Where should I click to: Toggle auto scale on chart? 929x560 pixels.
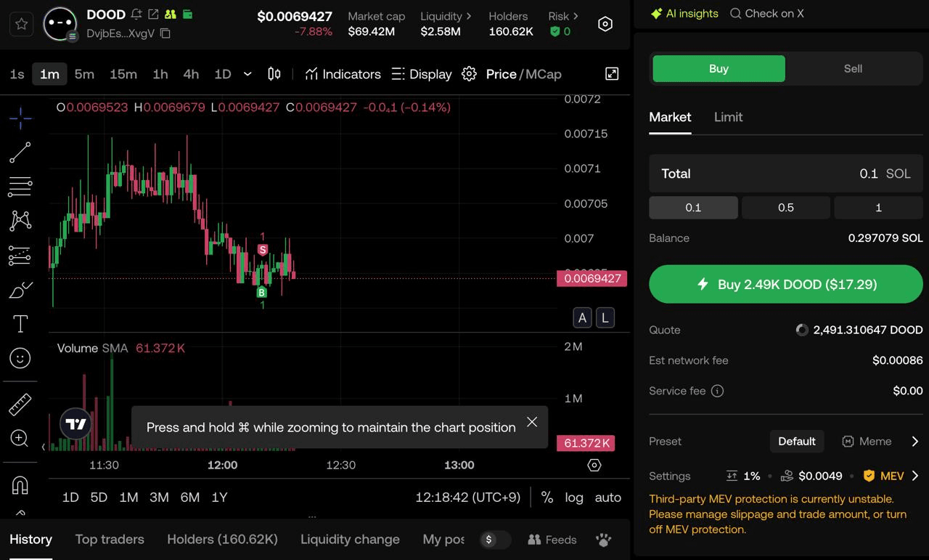607,498
